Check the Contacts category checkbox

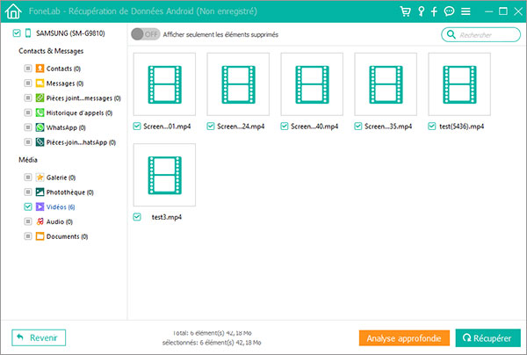pyautogui.click(x=28, y=68)
